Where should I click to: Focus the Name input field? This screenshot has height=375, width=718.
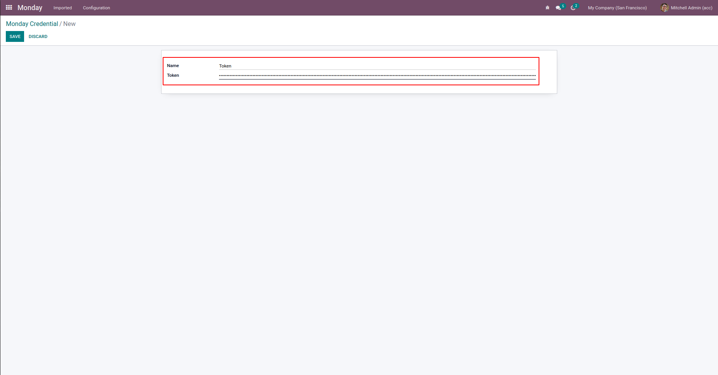pyautogui.click(x=377, y=66)
